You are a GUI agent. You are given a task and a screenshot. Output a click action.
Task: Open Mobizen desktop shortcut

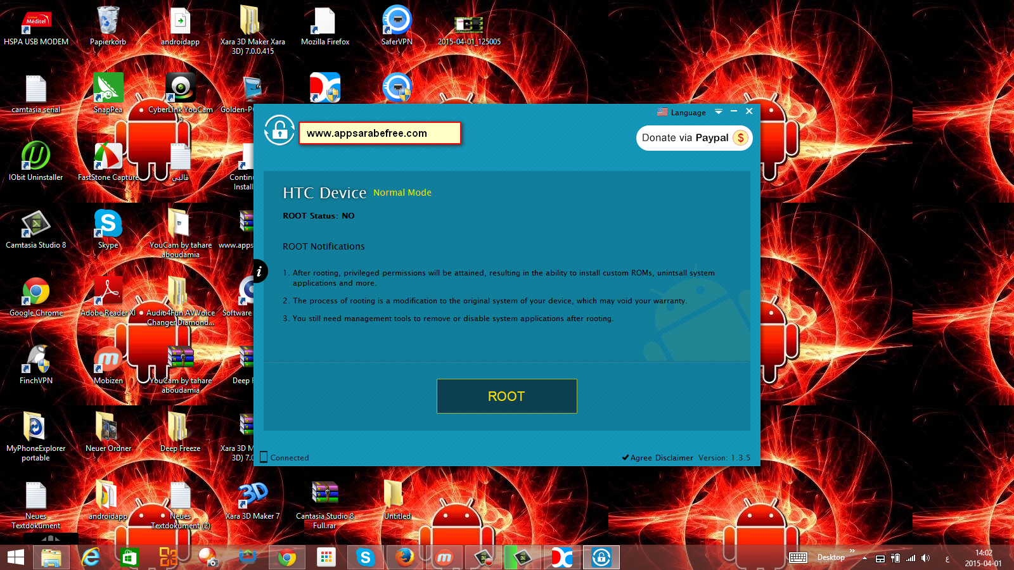pos(108,365)
